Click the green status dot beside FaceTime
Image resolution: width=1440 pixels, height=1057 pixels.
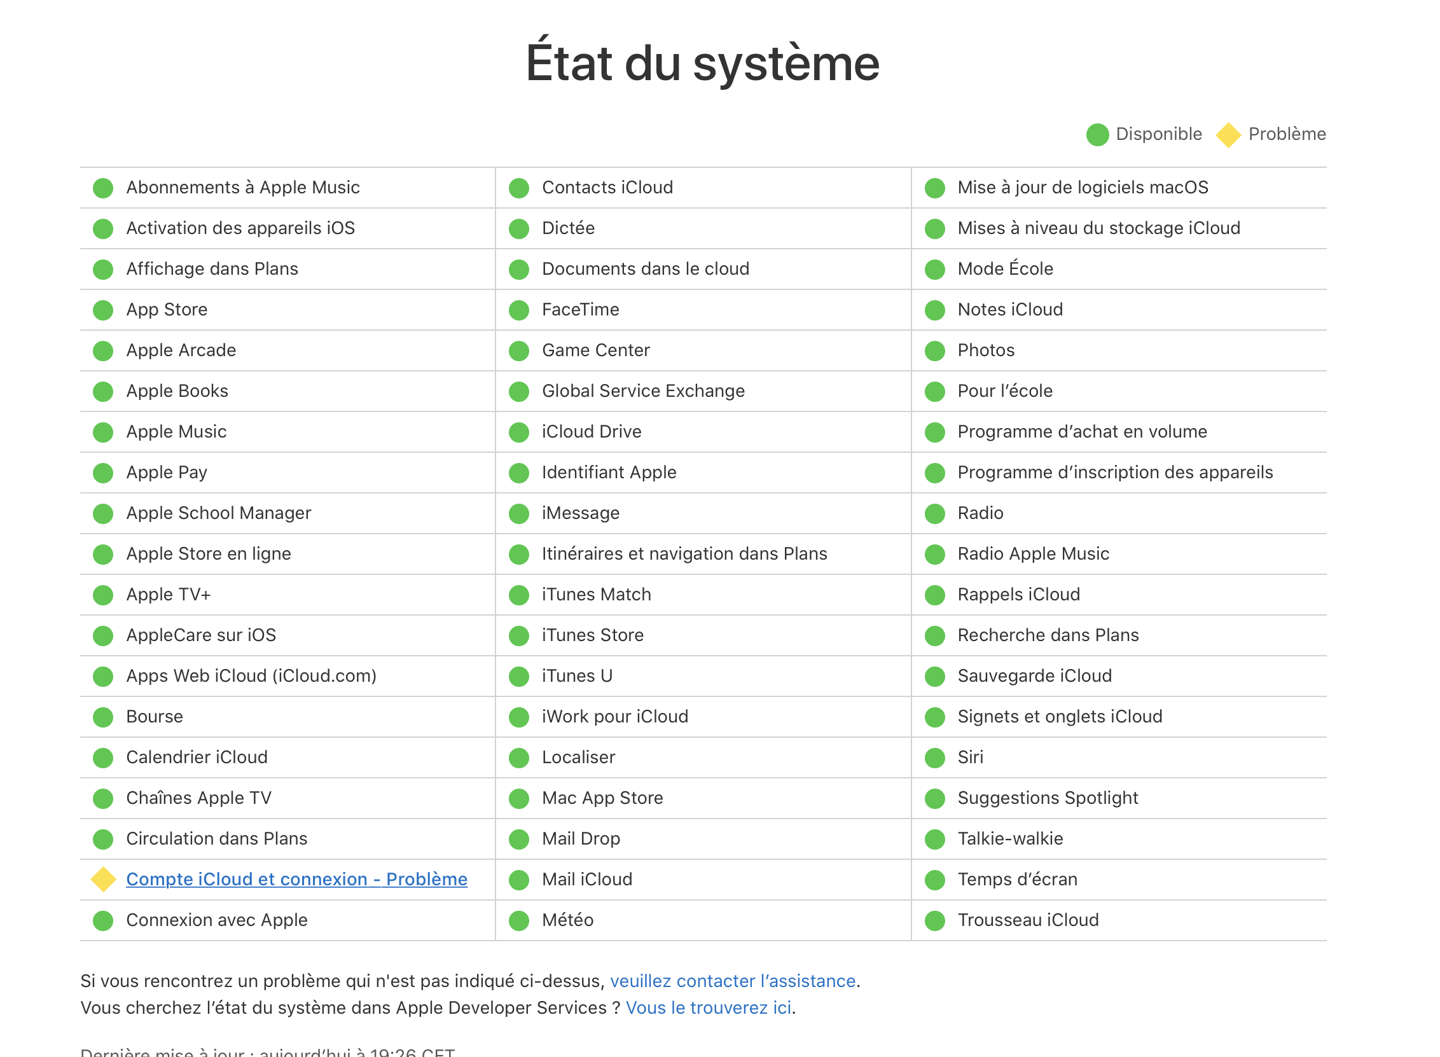519,310
